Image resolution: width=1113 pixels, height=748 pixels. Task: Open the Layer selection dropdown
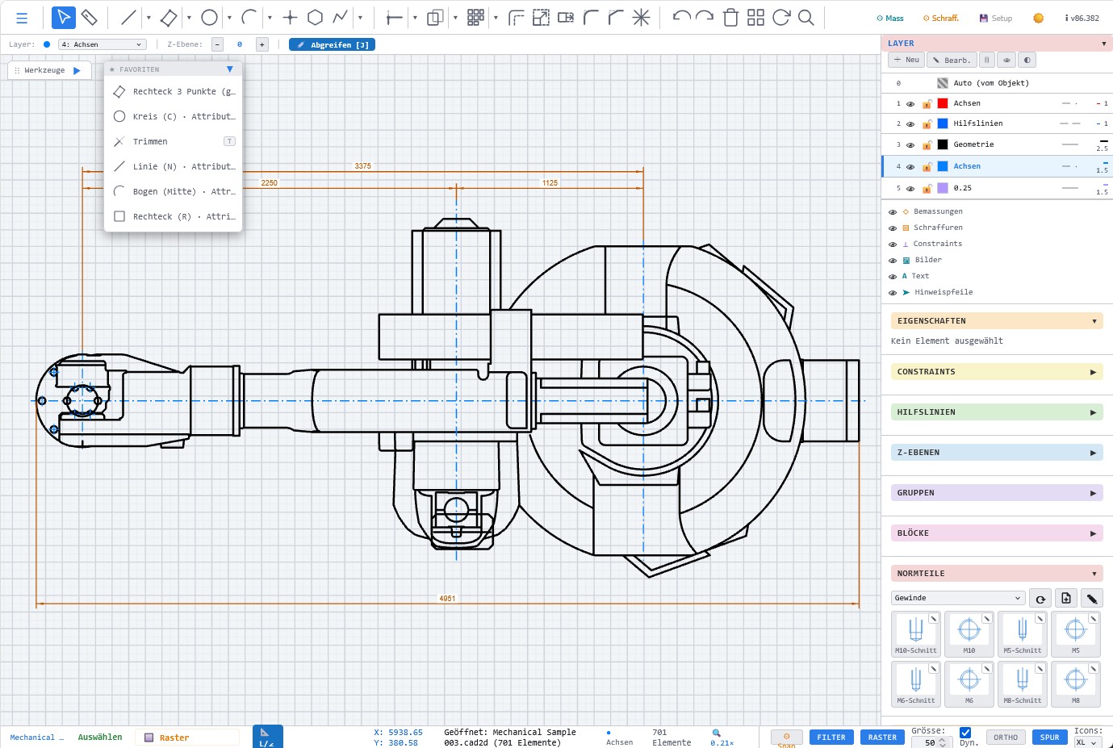103,44
